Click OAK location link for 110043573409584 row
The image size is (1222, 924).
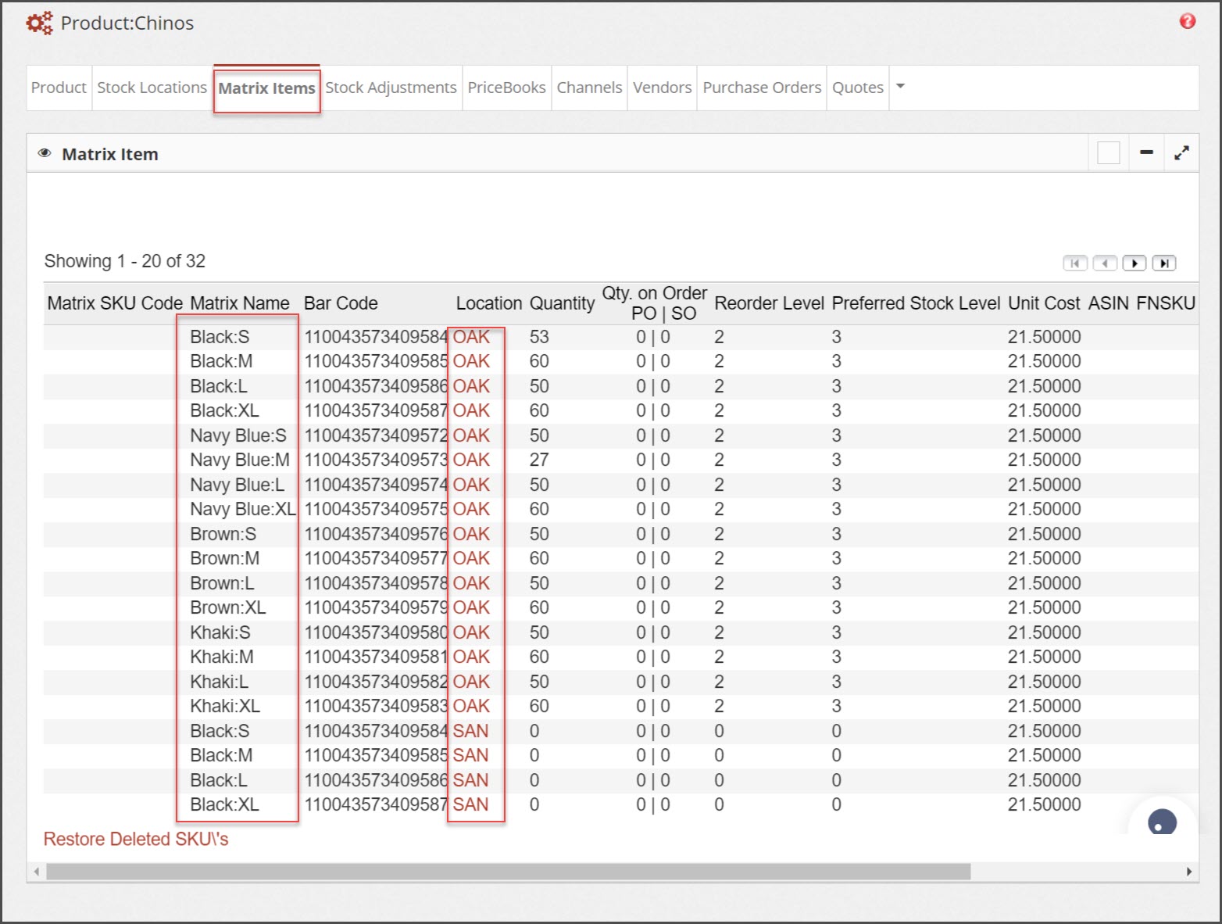[471, 337]
